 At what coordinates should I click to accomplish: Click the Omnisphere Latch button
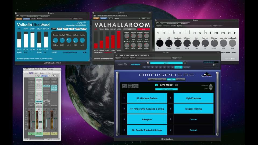pos(136,86)
